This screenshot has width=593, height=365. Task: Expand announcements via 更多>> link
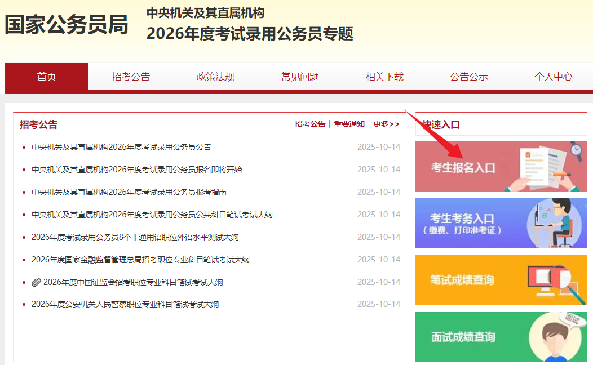(x=386, y=124)
